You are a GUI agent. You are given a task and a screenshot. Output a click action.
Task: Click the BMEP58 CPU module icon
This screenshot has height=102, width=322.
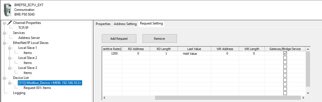(x=8, y=10)
